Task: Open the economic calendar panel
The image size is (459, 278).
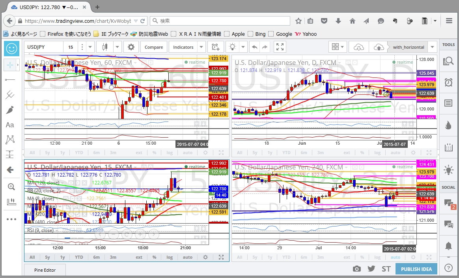Action: point(448,148)
